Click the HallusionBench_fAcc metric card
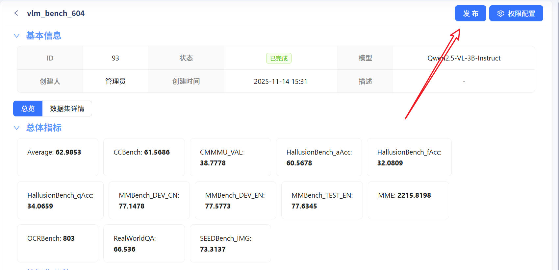Image resolution: width=559 pixels, height=270 pixels. click(409, 157)
